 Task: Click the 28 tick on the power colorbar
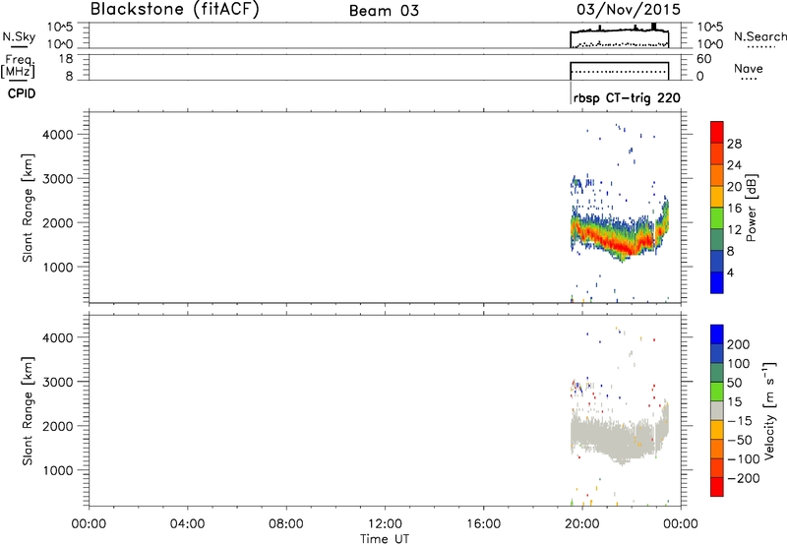pyautogui.click(x=734, y=144)
